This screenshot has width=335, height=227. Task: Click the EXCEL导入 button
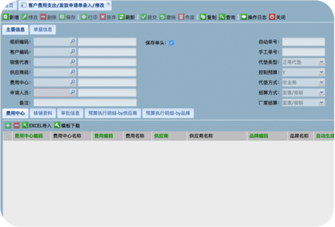pos(37,125)
